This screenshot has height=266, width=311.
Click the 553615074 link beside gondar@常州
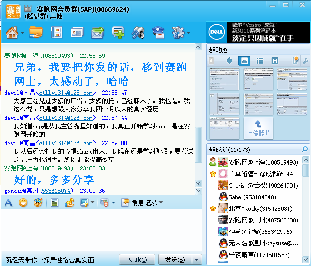coord(56,191)
